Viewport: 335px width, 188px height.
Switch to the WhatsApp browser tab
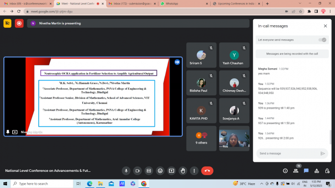184,4
